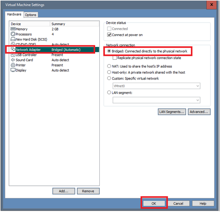Switch to the Options tab
This screenshot has width=220, height=212.
pos(31,15)
